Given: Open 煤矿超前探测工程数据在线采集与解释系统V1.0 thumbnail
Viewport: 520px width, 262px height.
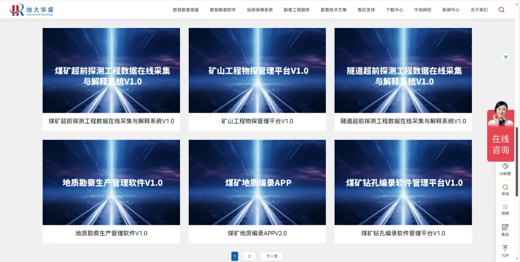Looking at the screenshot, I should 111,70.
